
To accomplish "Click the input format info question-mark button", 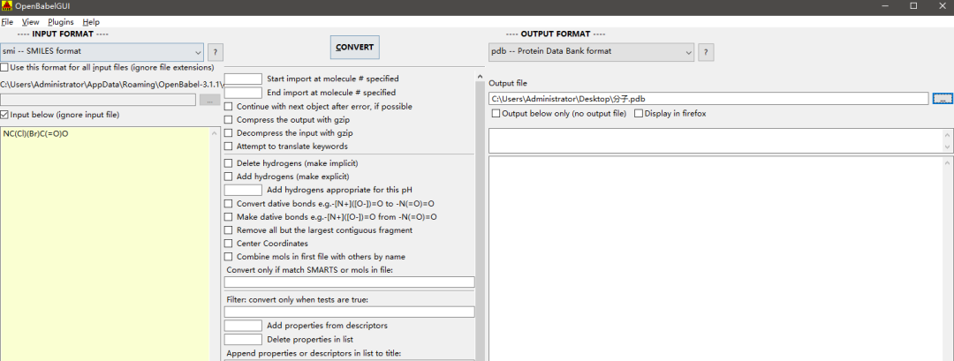I will click(x=216, y=52).
